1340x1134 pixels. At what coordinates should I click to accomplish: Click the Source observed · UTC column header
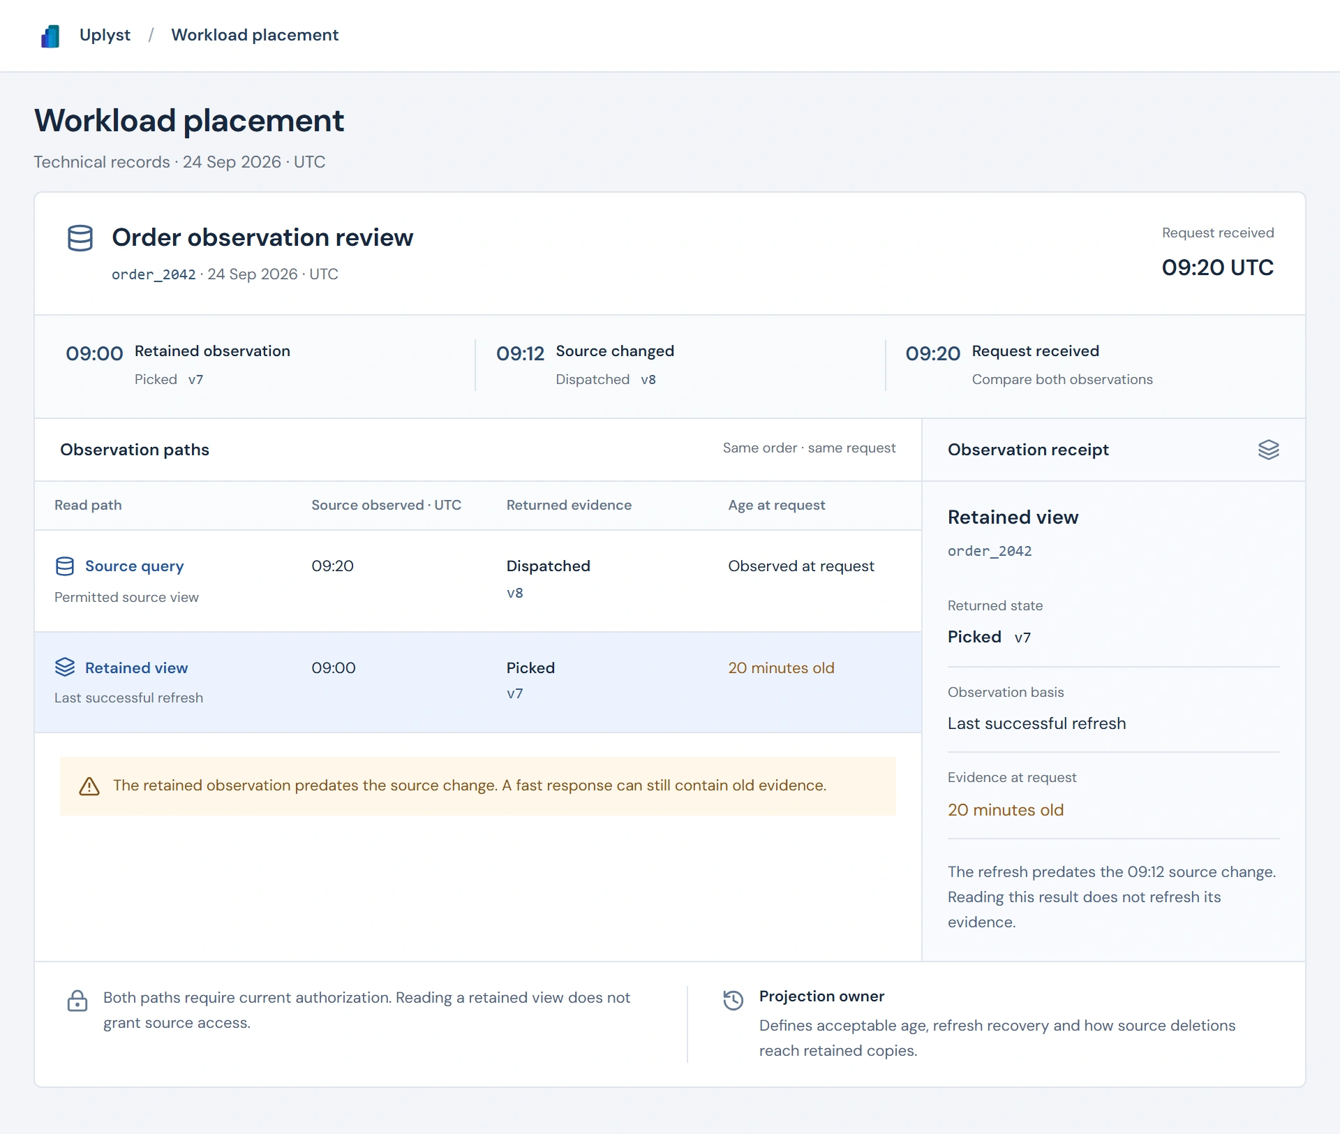point(386,505)
